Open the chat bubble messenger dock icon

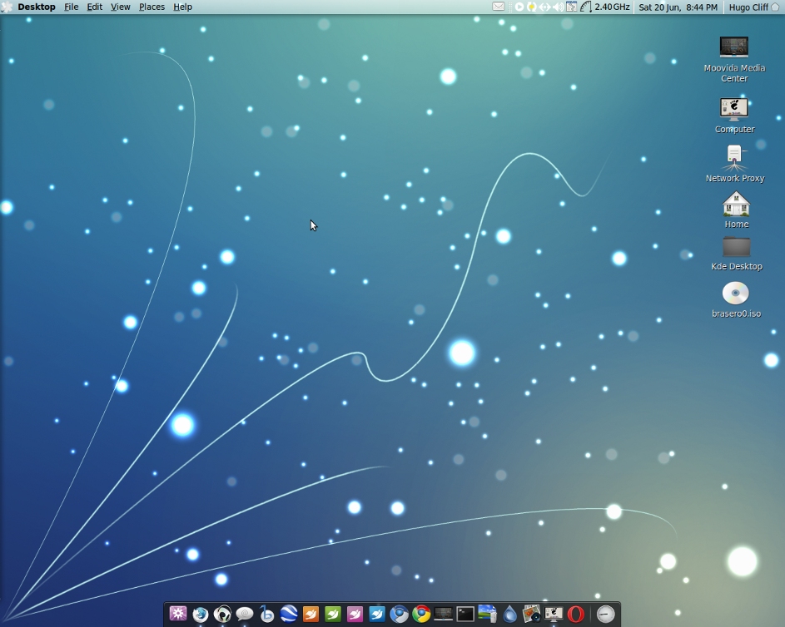click(x=244, y=614)
